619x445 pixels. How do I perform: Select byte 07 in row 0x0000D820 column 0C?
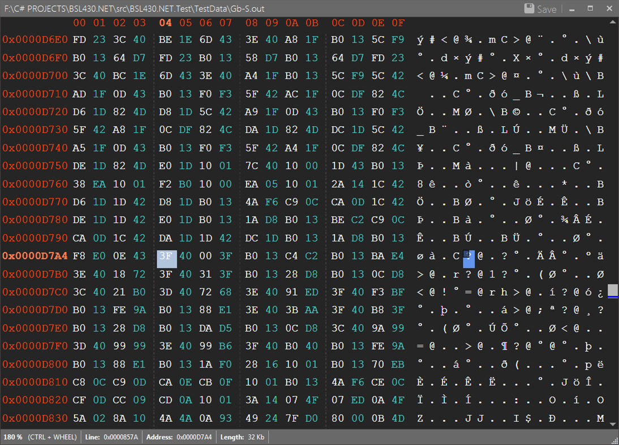click(x=338, y=400)
